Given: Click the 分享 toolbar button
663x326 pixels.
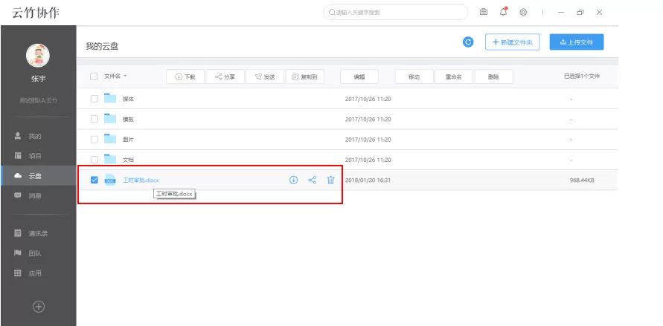Looking at the screenshot, I should click(x=225, y=76).
